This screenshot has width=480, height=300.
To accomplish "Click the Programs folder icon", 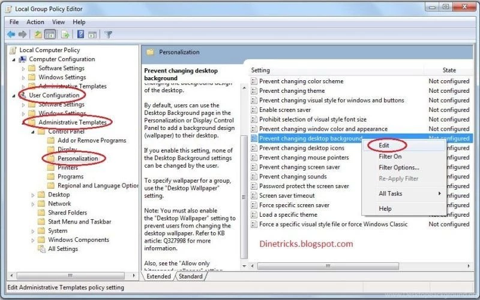I will pyautogui.click(x=51, y=177).
